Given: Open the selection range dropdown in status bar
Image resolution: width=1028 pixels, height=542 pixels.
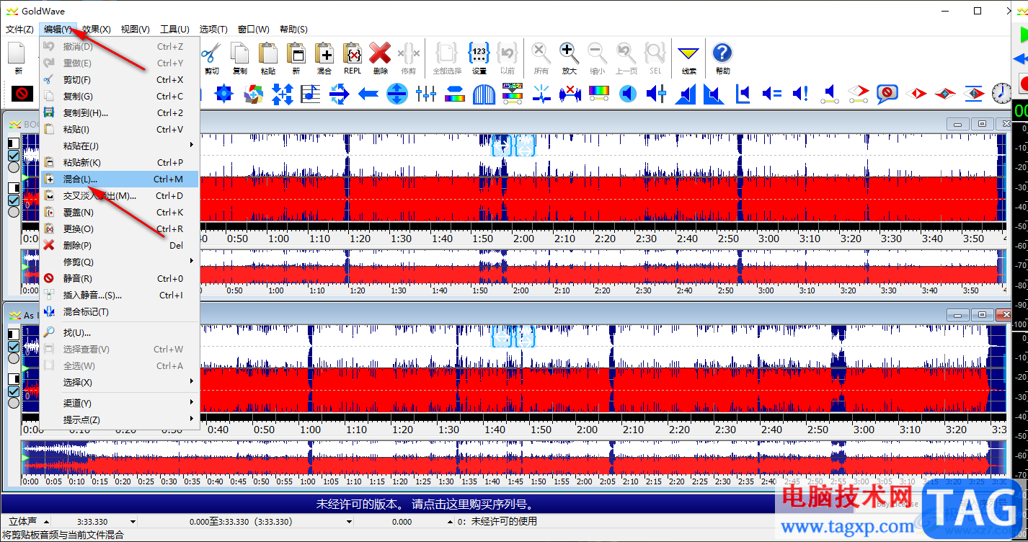Looking at the screenshot, I should coord(349,521).
